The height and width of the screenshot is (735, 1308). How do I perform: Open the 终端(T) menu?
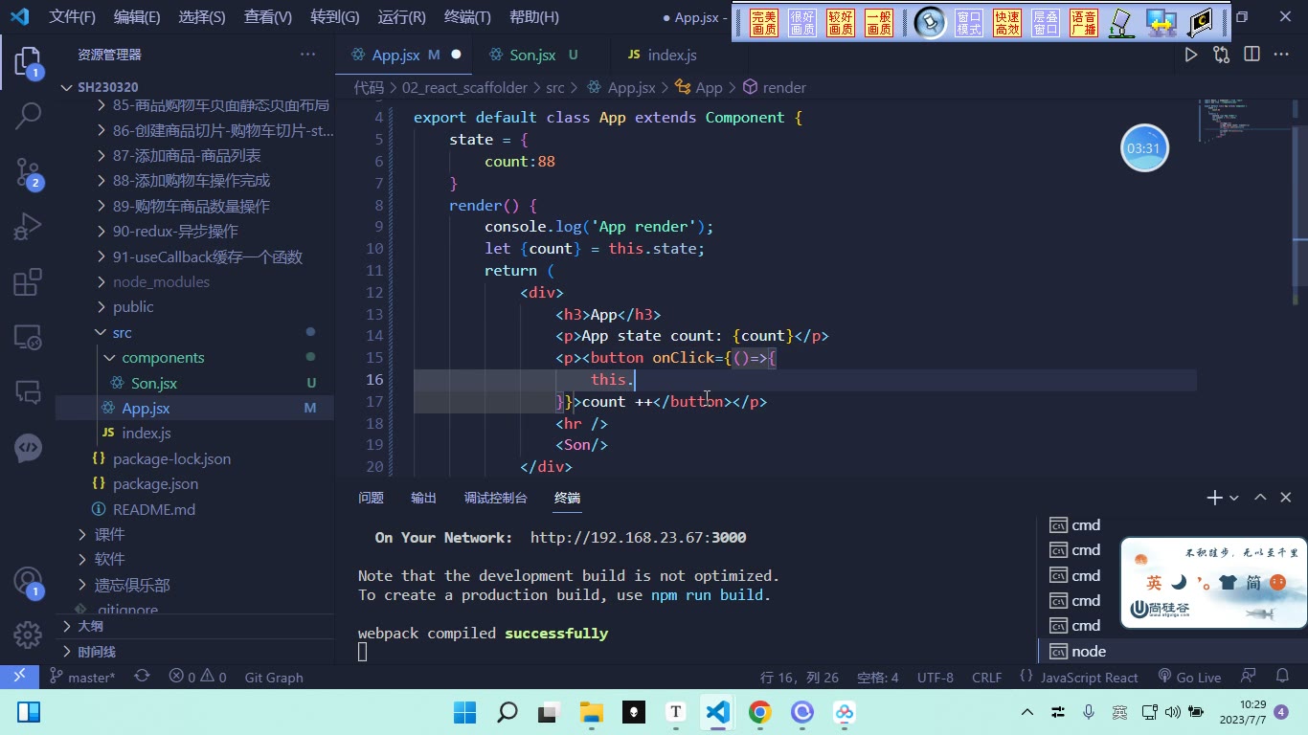[467, 16]
